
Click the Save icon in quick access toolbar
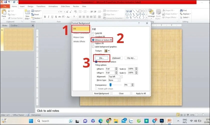click(5, 2)
